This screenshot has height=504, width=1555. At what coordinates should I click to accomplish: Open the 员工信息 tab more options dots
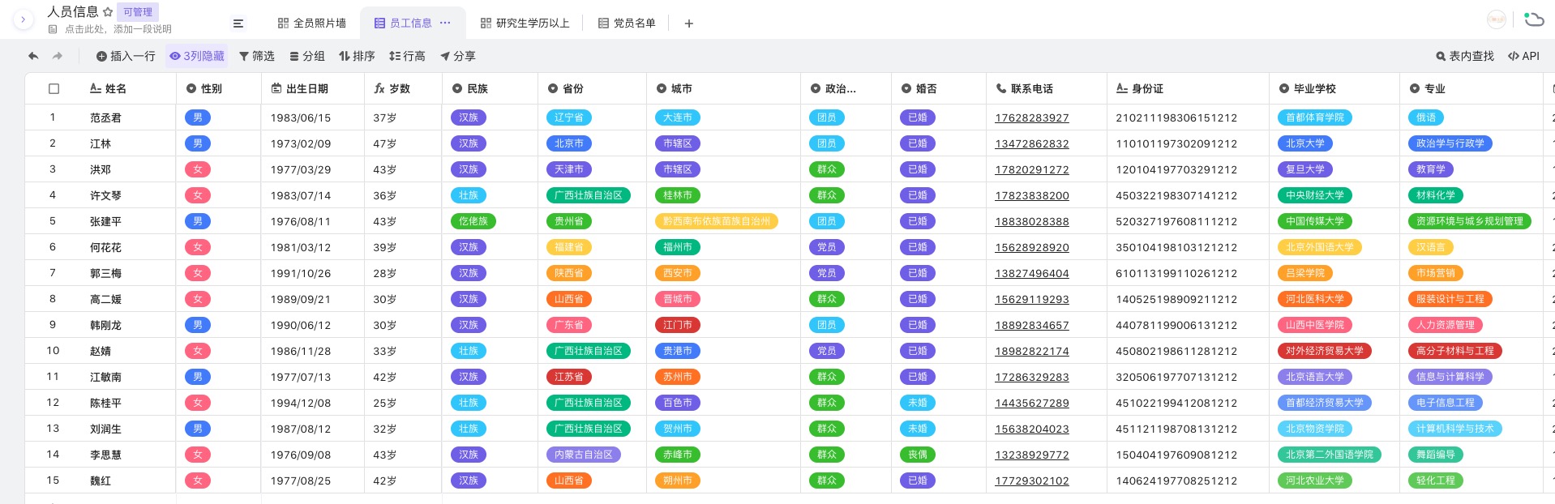click(x=445, y=23)
